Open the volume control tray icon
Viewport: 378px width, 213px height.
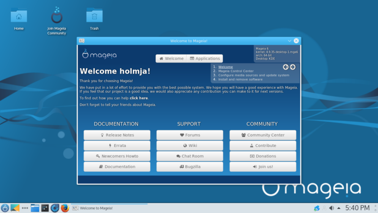[332, 208]
